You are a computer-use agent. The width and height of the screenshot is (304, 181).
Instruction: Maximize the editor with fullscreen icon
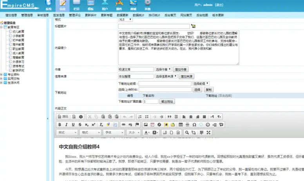208,133
